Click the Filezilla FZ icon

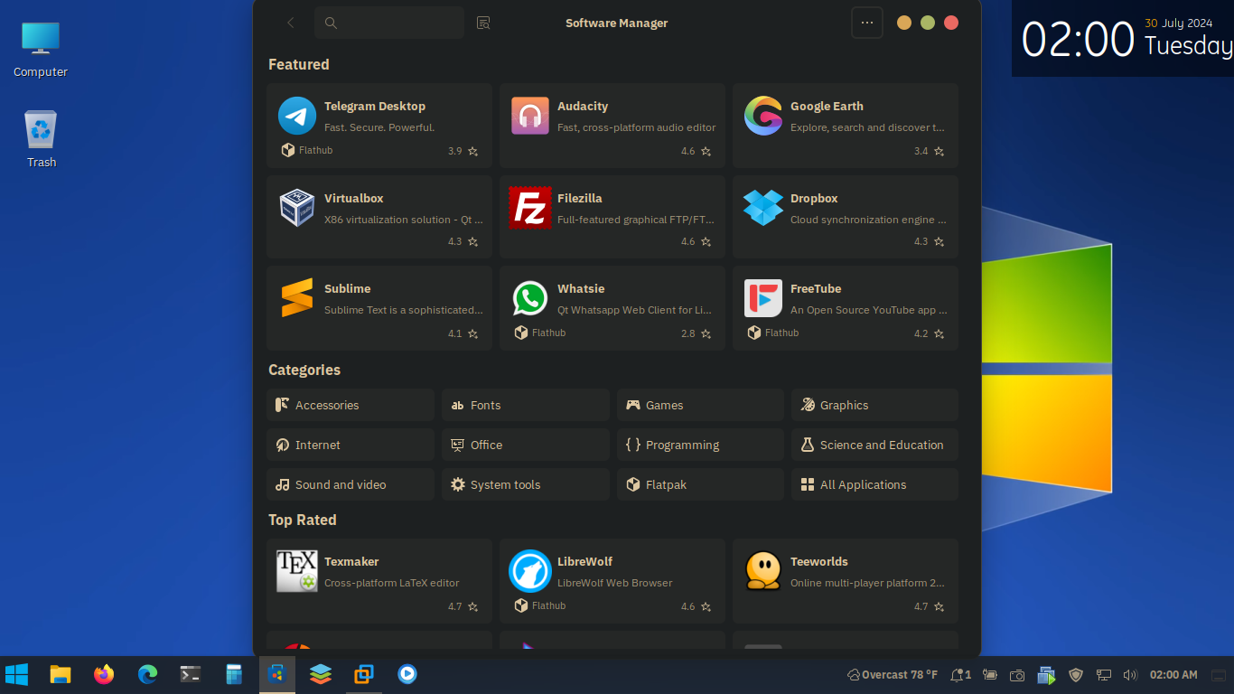coord(529,208)
